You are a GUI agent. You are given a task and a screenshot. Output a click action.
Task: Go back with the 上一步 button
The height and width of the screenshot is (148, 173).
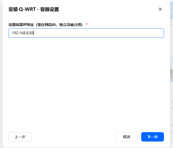coord(20,137)
